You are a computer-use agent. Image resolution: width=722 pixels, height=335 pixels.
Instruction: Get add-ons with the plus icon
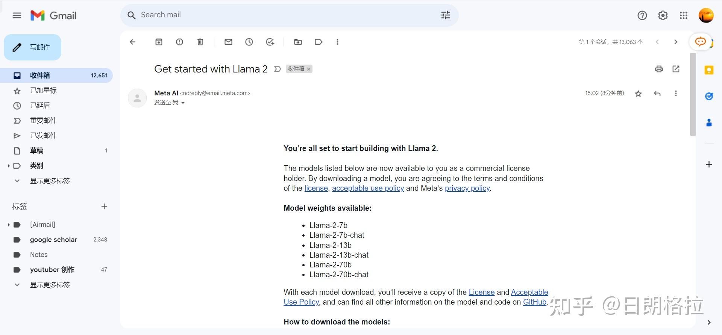(709, 164)
